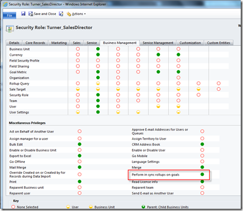This screenshot has width=243, height=211.
Task: Toggle the Reparent user privilege
Action: click(x=80, y=193)
